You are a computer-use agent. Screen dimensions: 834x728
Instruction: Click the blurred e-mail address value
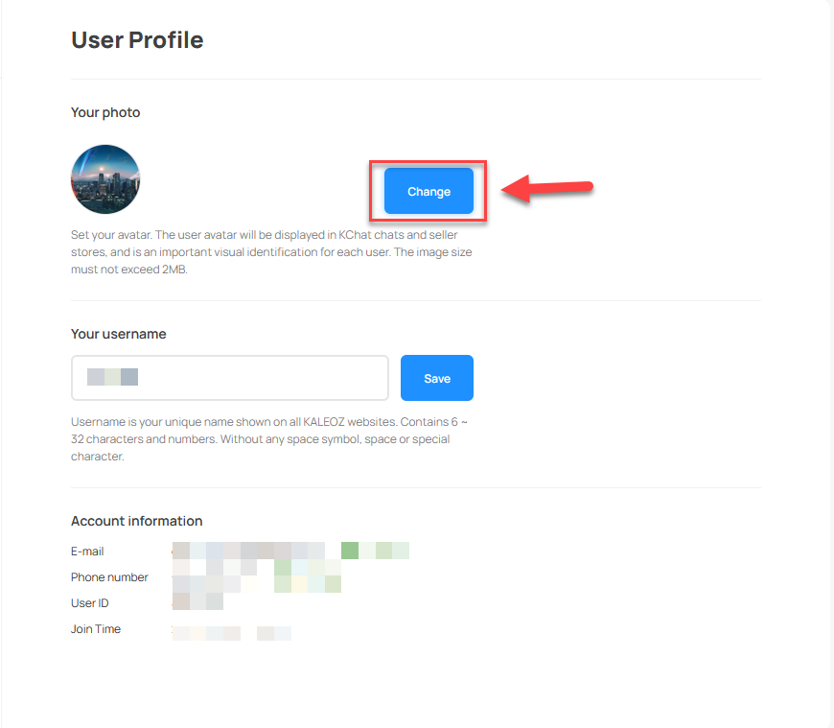tap(290, 551)
